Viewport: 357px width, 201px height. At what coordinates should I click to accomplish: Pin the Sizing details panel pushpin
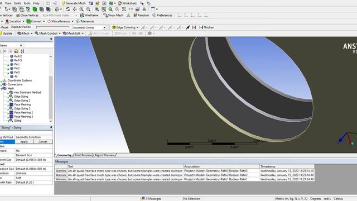tap(51, 128)
